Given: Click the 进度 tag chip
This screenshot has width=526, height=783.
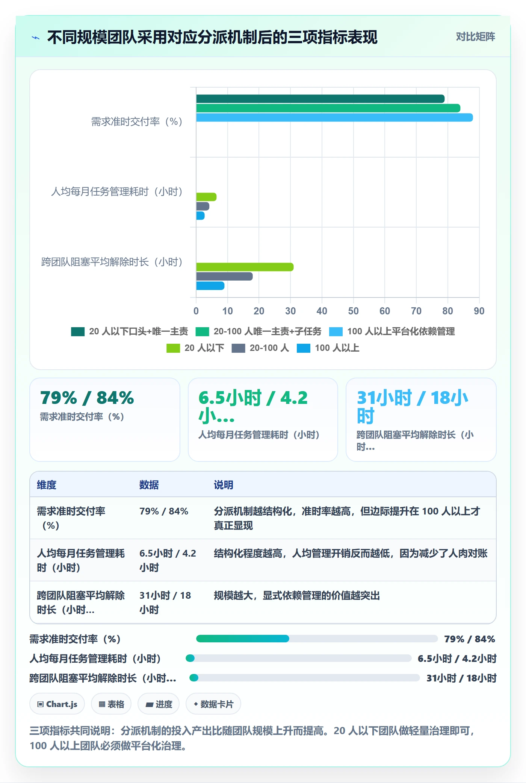Looking at the screenshot, I should point(159,704).
